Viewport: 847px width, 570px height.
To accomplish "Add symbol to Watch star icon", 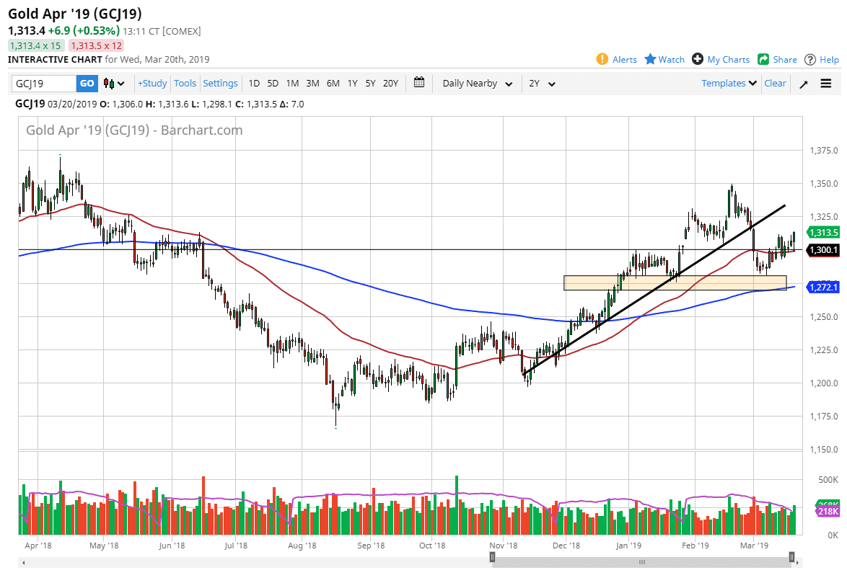I will pyautogui.click(x=650, y=59).
